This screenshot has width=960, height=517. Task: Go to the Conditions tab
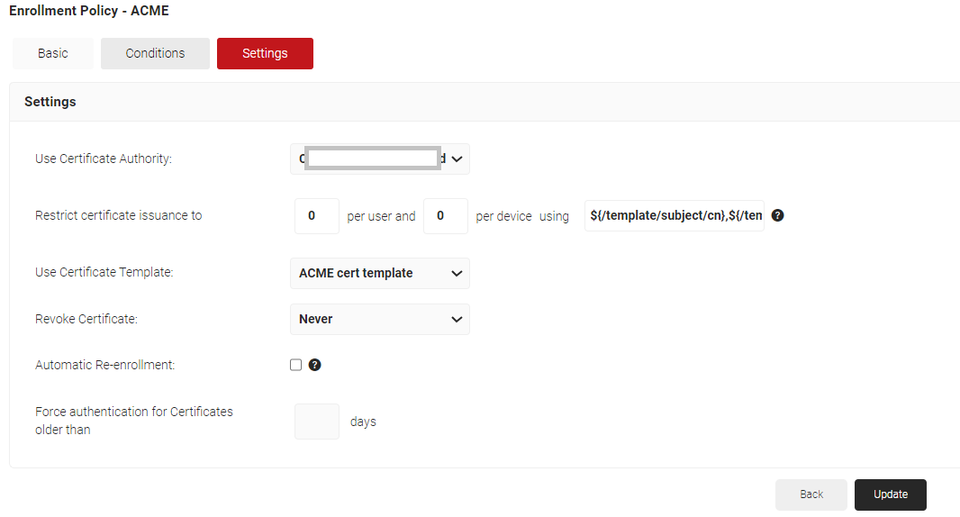(155, 53)
